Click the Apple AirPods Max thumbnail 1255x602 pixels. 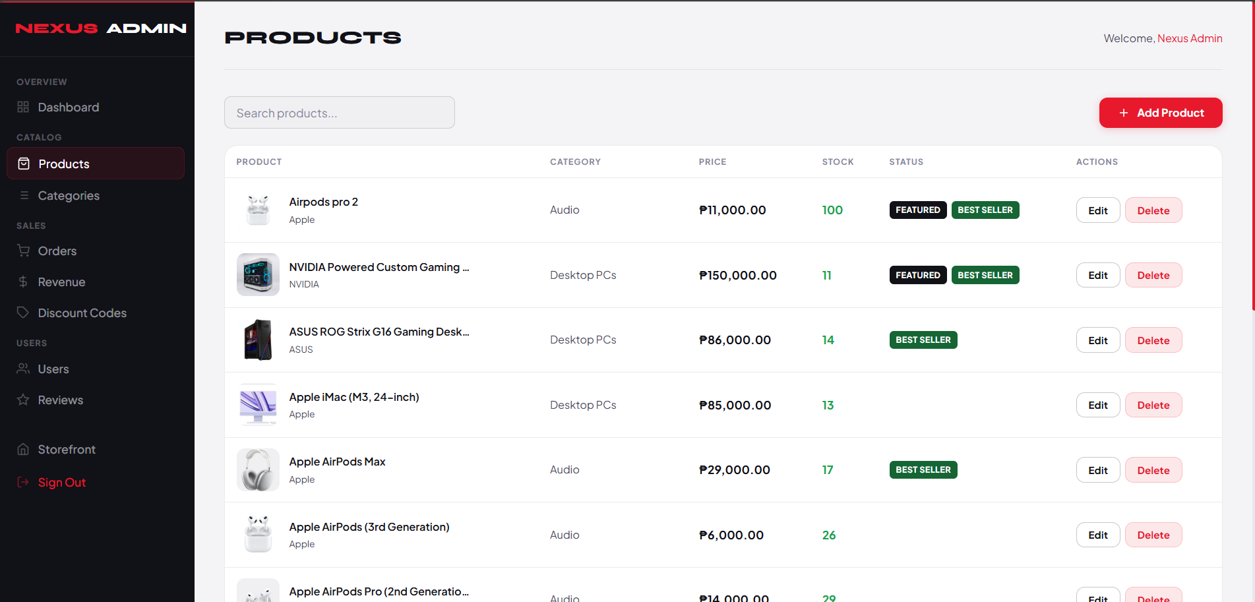pos(258,469)
